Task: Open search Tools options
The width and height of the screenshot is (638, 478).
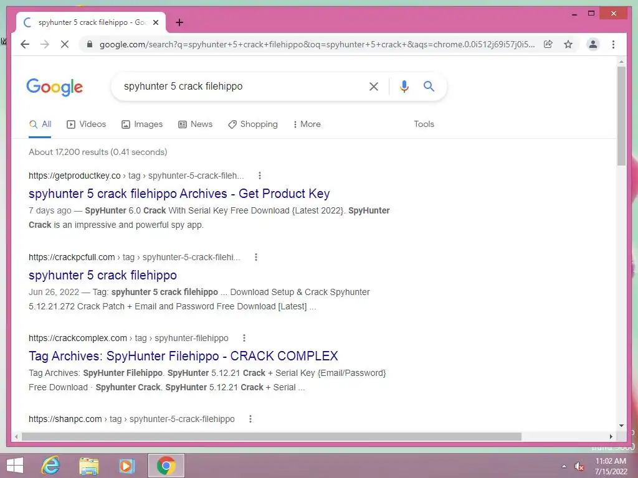Action: click(x=424, y=124)
